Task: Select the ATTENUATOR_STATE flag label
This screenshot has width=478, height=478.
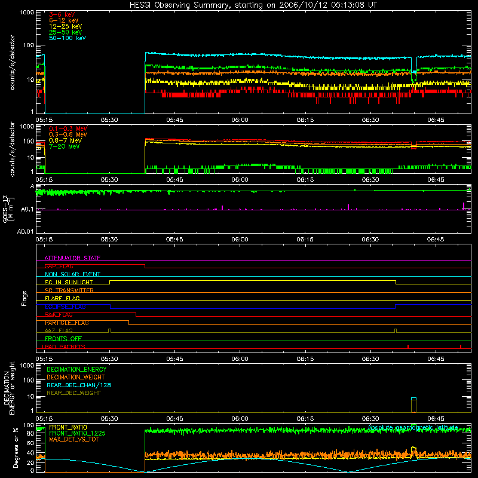Action: (72, 258)
